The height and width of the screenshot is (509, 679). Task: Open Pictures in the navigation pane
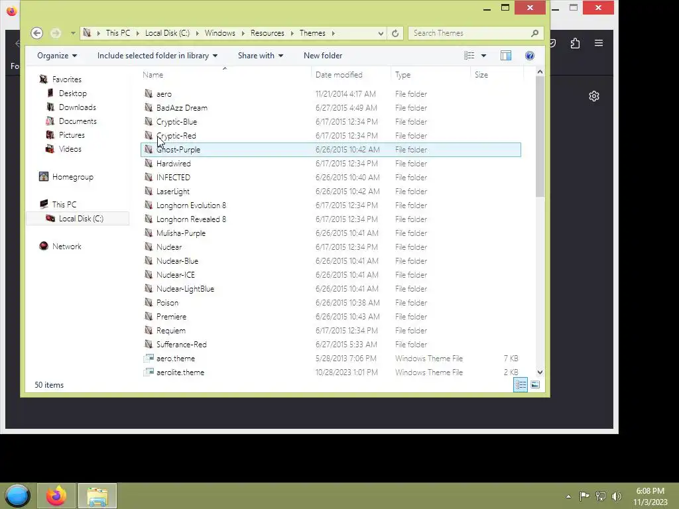[72, 135]
